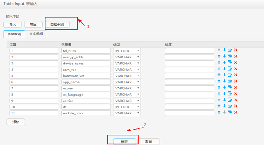Image resolution: width=264 pixels, height=145 pixels.
Task: Click the 长度 column header
Action: [168, 44]
